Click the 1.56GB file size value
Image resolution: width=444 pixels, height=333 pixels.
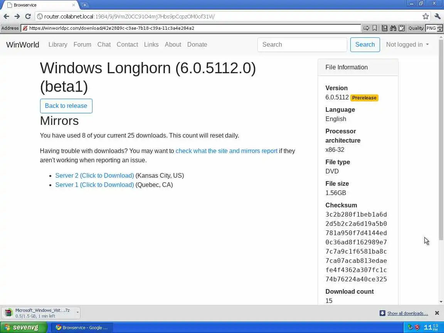click(x=336, y=193)
